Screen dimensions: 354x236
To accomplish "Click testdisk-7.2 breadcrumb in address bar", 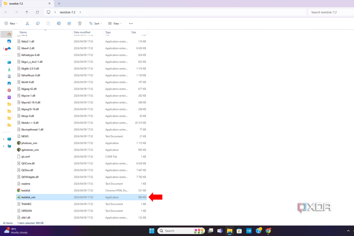I will tap(67, 12).
